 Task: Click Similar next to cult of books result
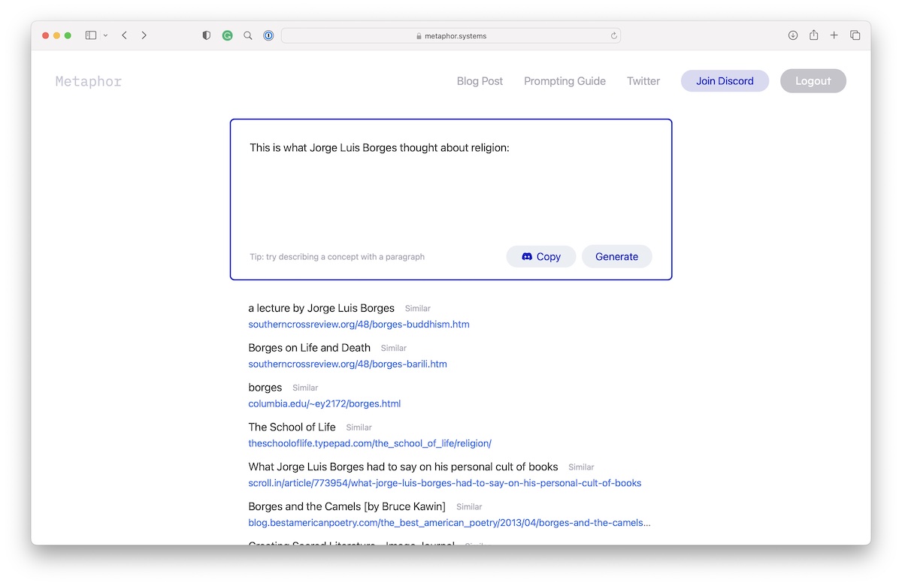[581, 467]
